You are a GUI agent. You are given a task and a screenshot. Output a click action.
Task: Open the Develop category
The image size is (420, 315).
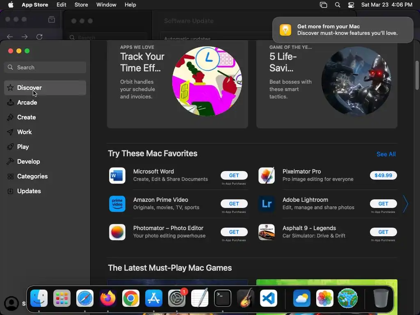click(x=45, y=161)
